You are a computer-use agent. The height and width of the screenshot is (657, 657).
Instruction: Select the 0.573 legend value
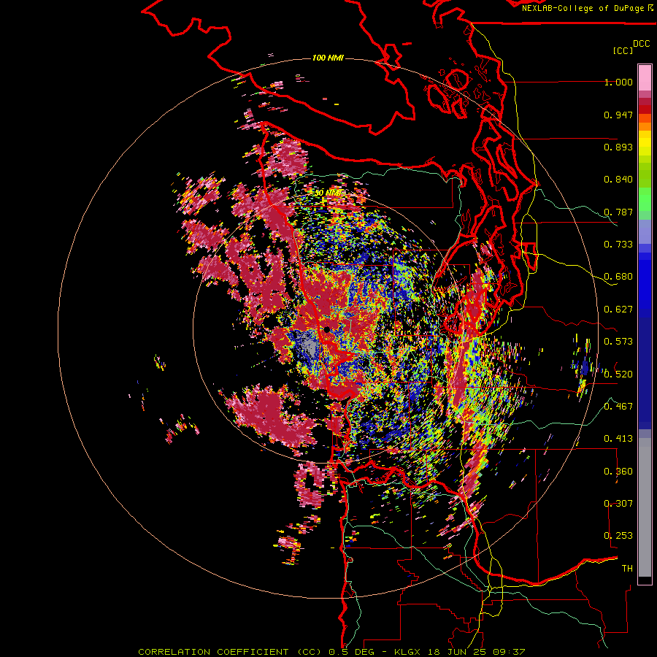point(618,342)
